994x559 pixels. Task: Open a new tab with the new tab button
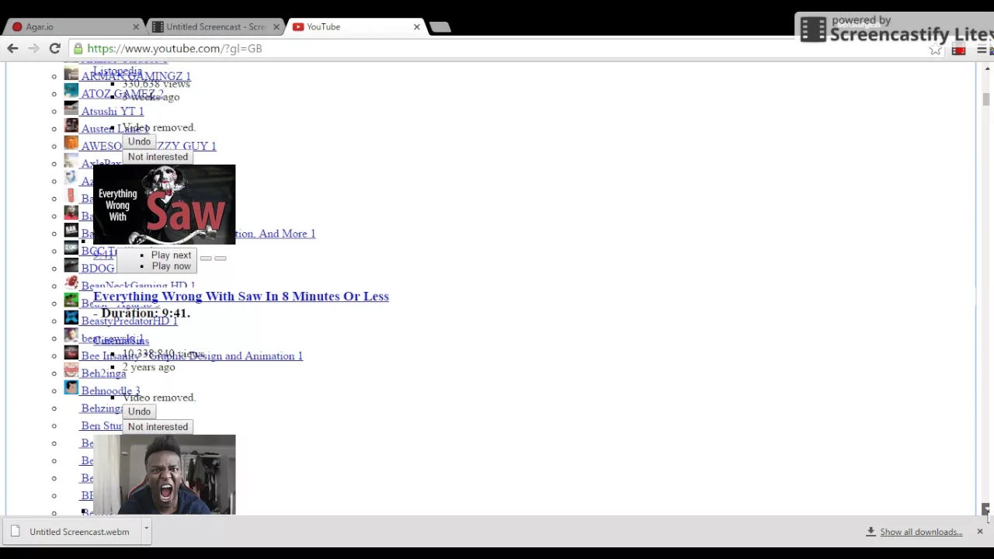click(440, 27)
